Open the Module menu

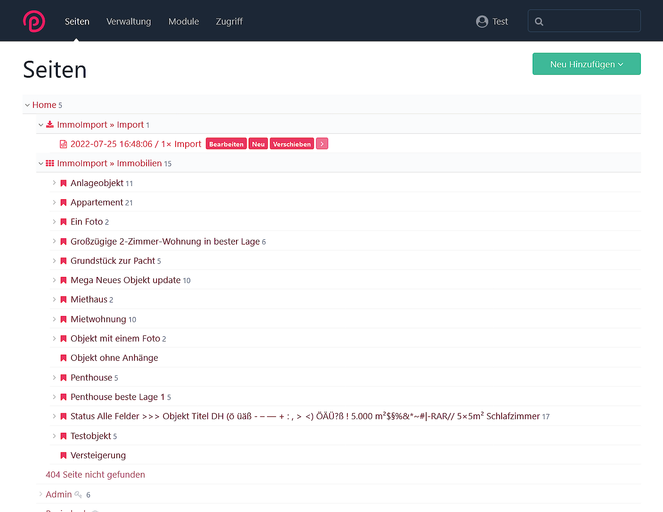pos(183,21)
